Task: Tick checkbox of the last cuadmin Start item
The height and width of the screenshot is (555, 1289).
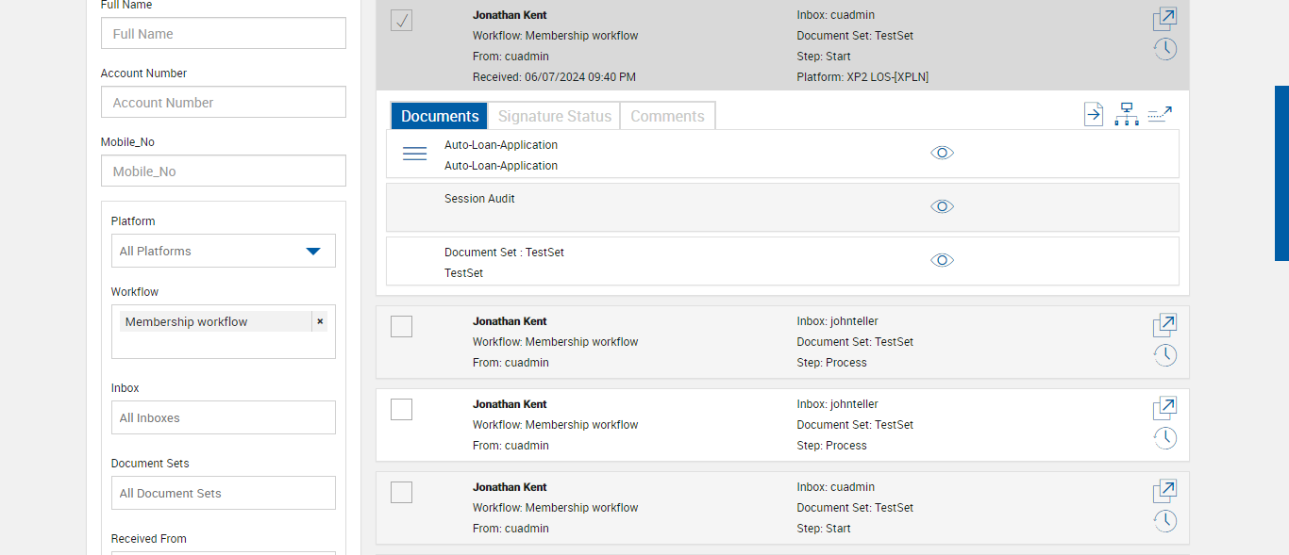Action: coord(401,492)
